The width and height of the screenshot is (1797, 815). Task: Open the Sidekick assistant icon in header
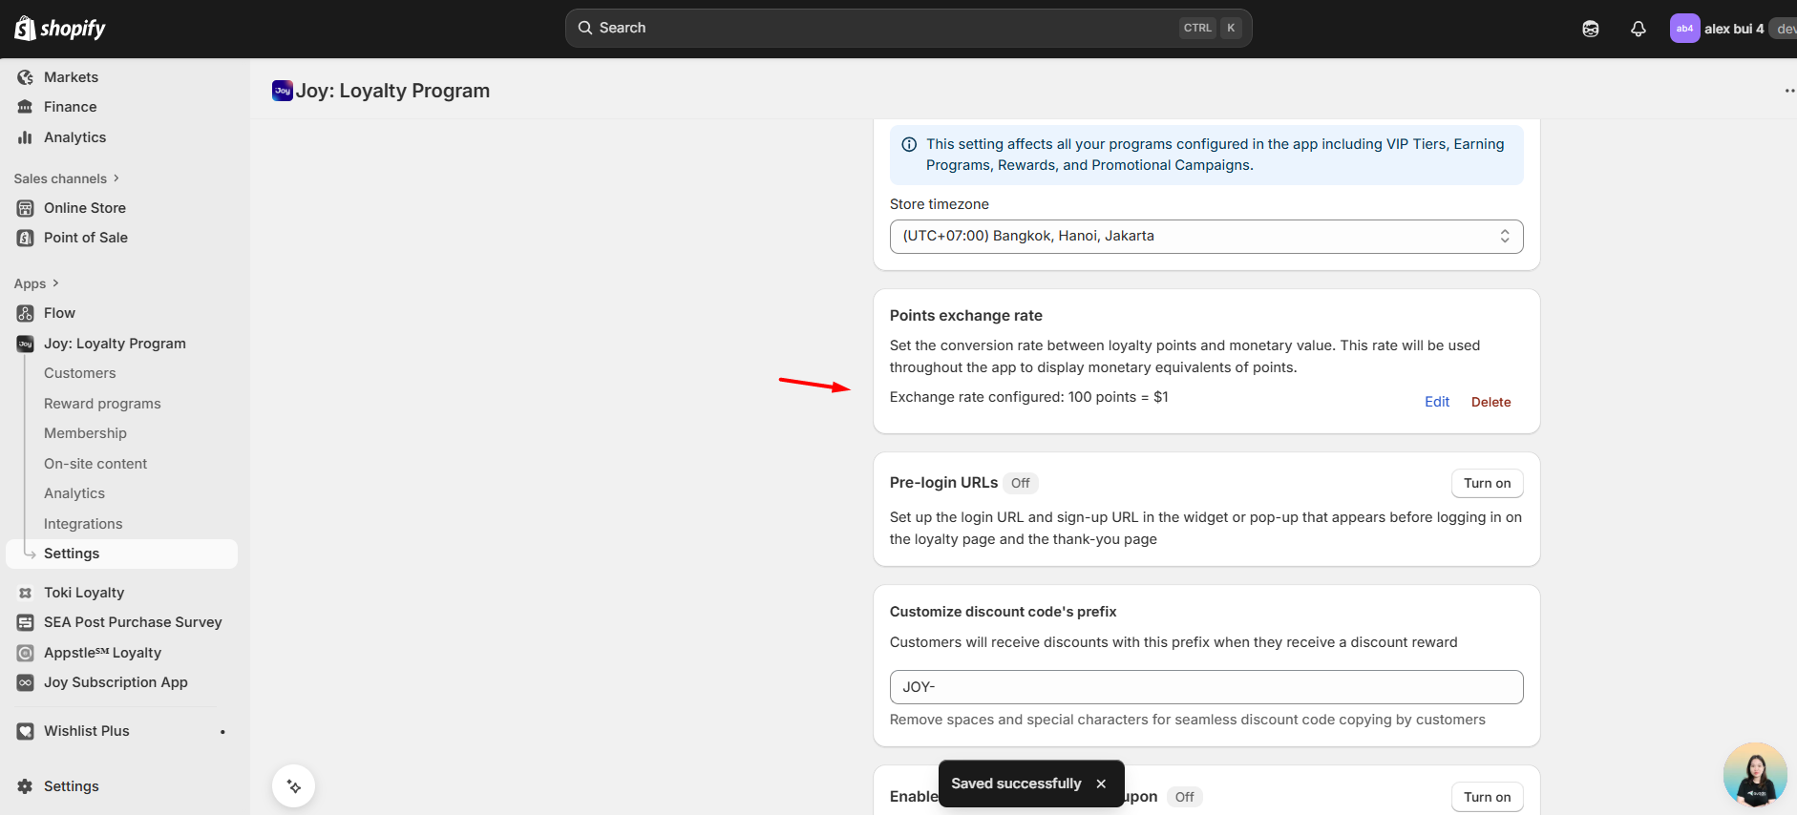click(1590, 29)
